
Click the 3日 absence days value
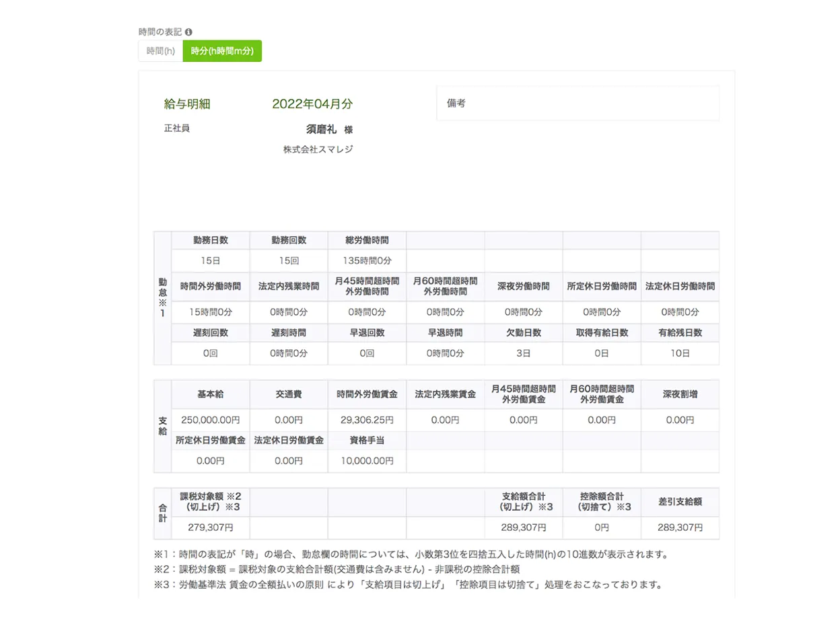(524, 353)
